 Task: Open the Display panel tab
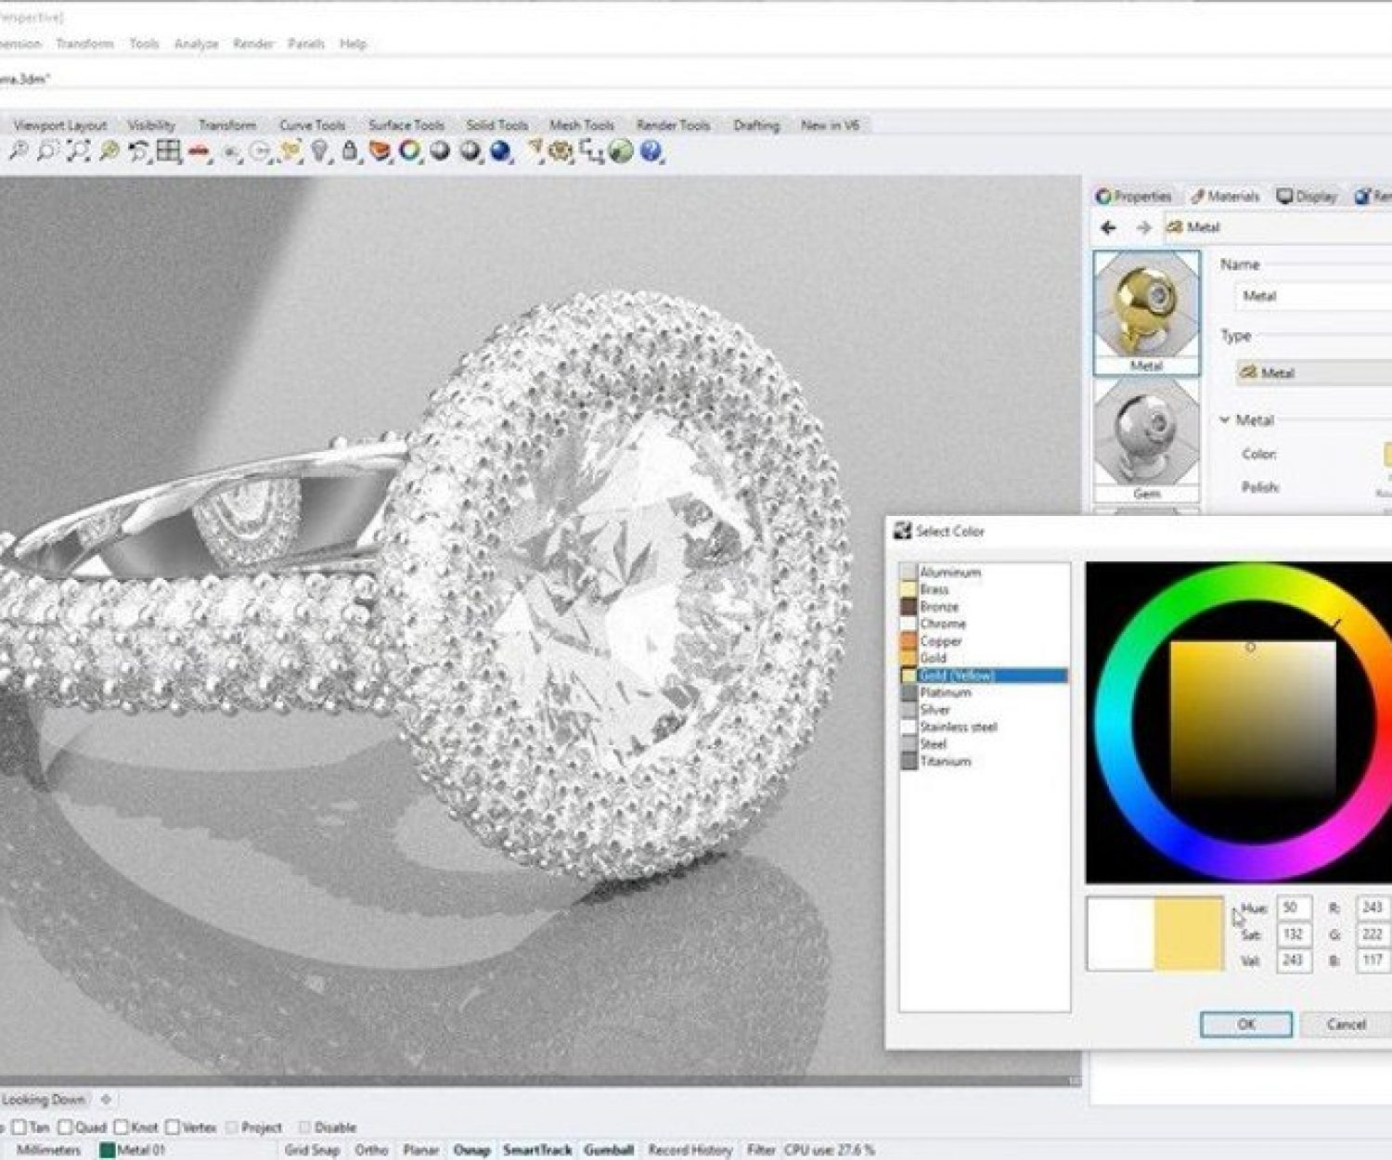pos(1307,196)
